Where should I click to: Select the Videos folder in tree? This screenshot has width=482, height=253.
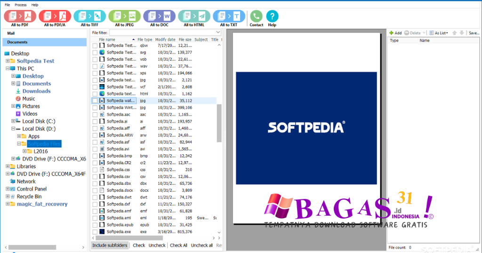coord(30,114)
